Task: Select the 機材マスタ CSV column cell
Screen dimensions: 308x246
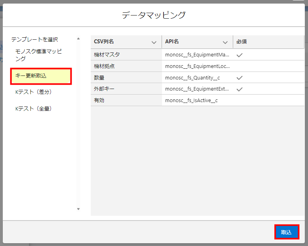Action: click(x=107, y=55)
